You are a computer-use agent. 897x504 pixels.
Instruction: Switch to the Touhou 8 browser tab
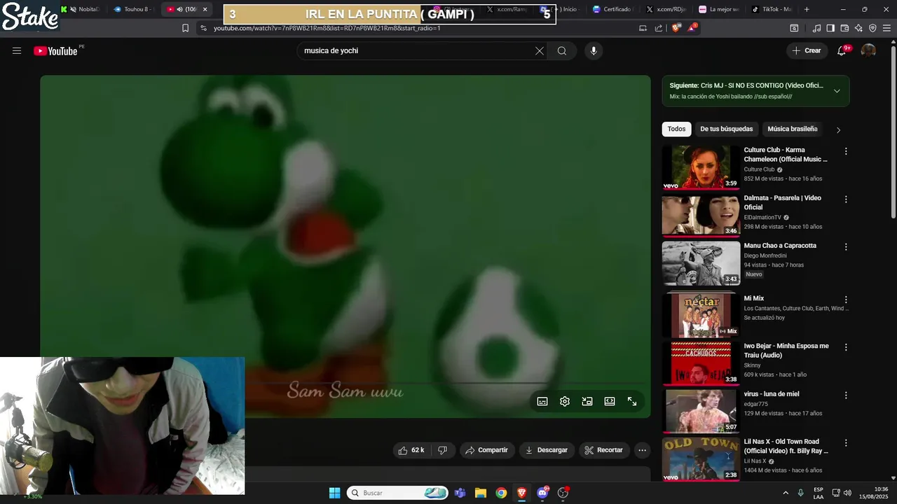132,10
